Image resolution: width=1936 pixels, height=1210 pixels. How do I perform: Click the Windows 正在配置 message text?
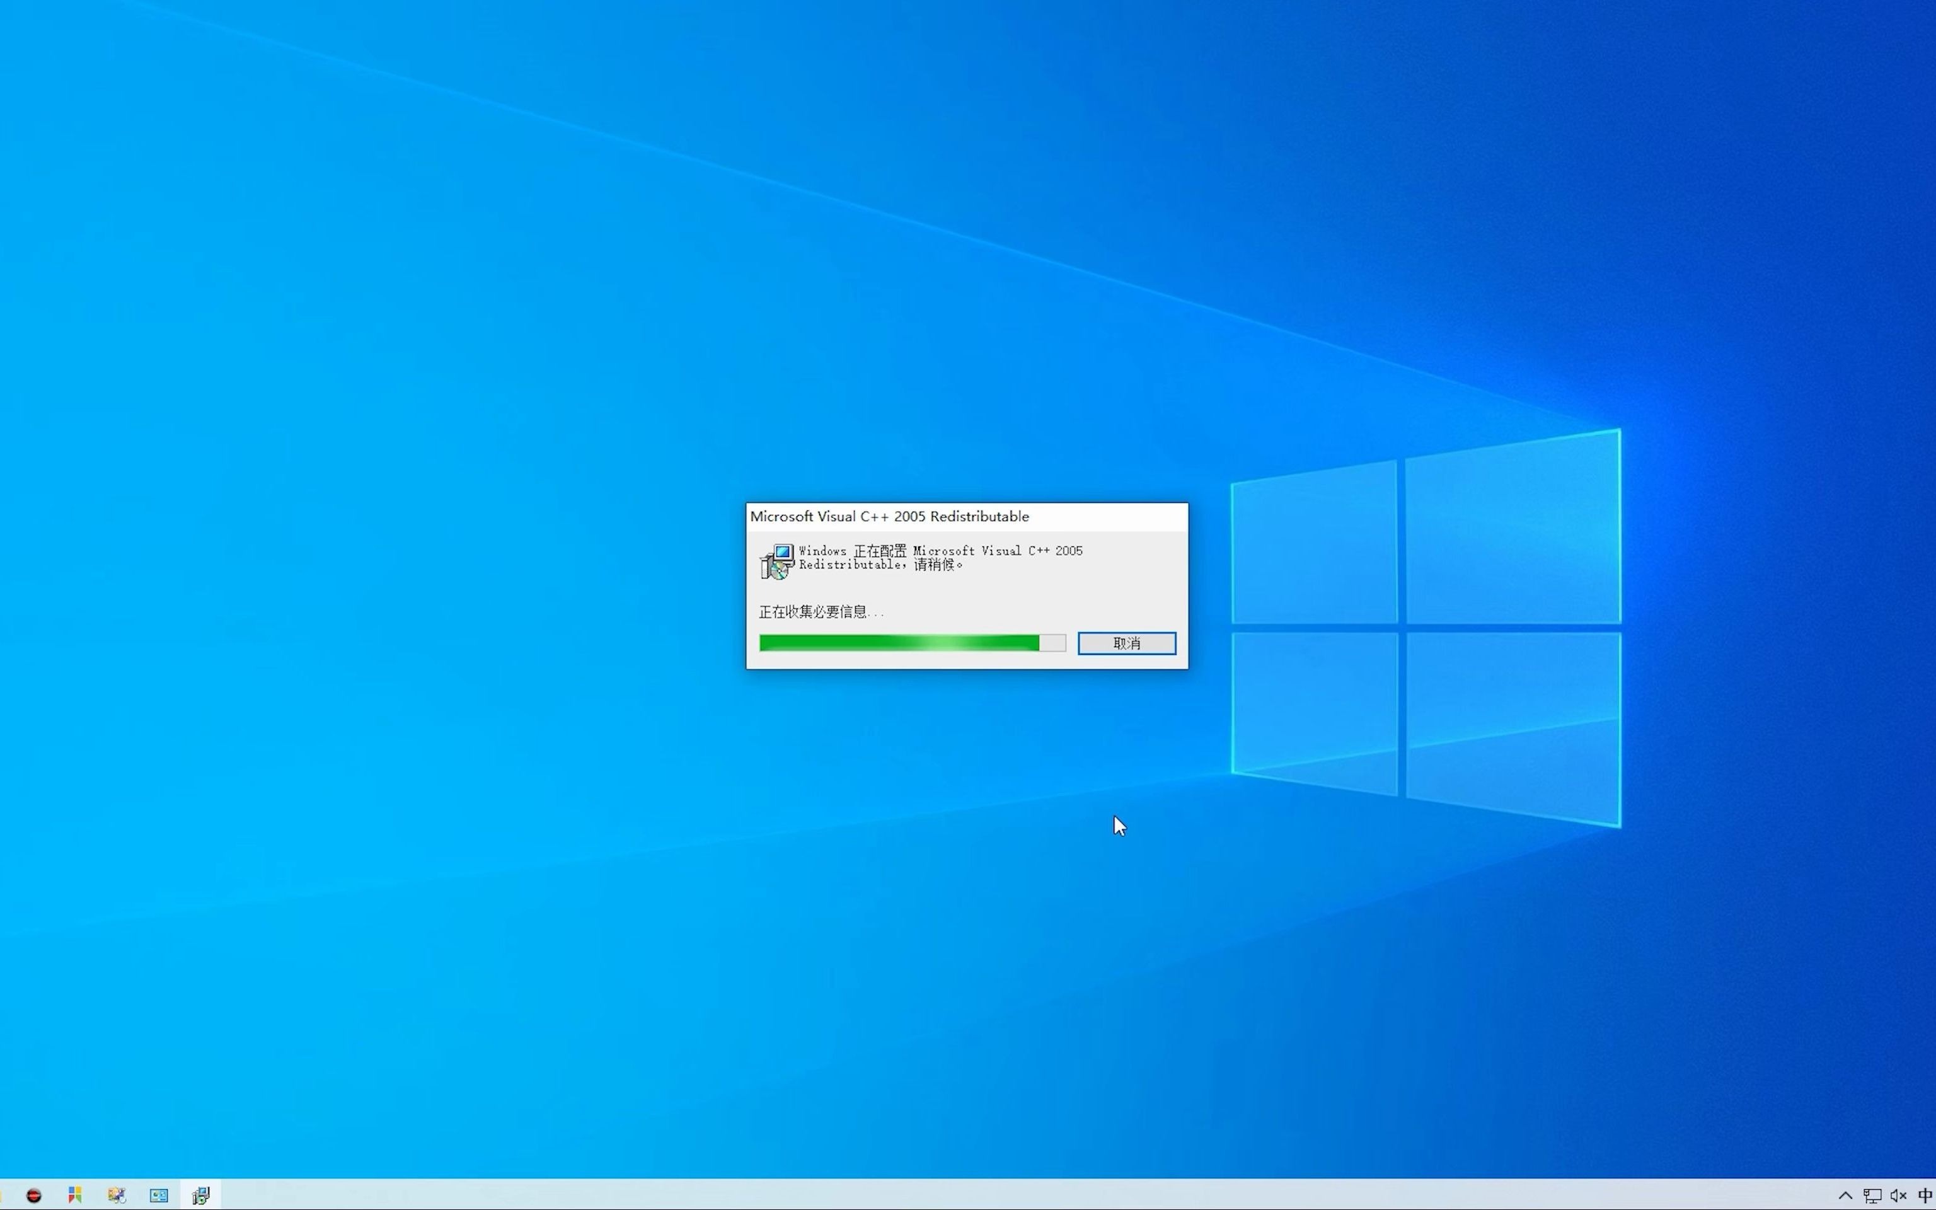(x=940, y=558)
